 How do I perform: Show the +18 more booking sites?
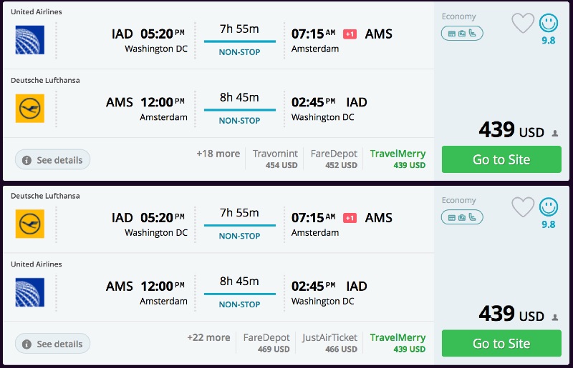point(218,154)
